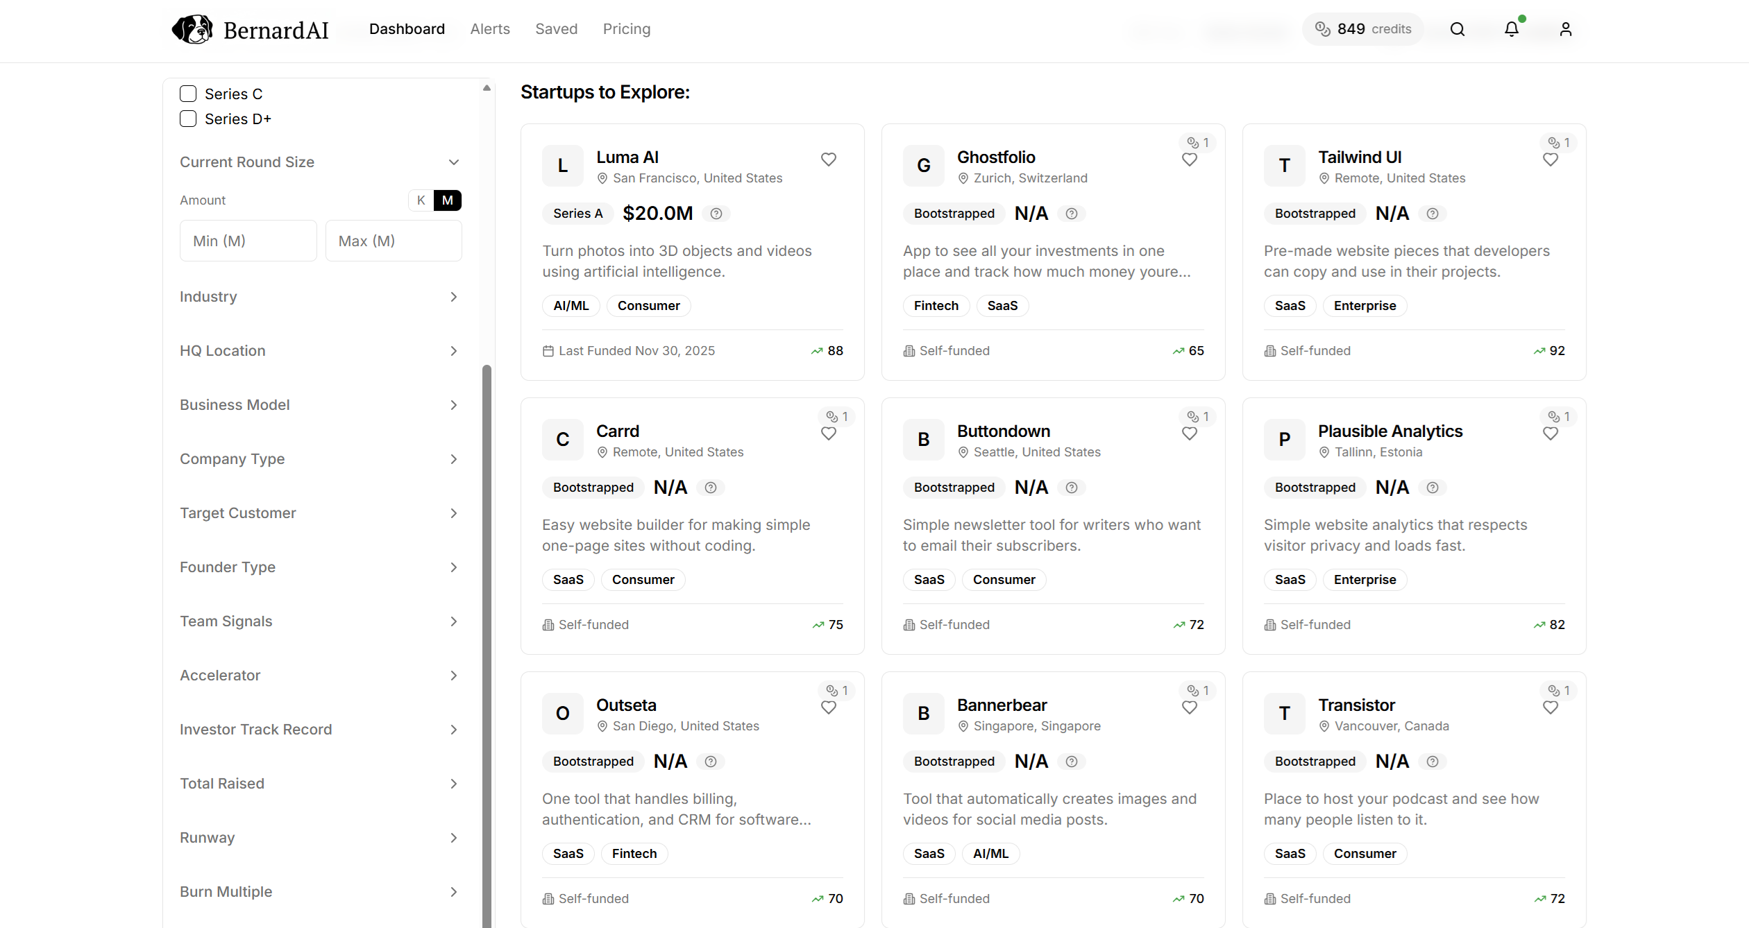This screenshot has height=928, width=1749.
Task: Switch amount unit to K
Action: [421, 200]
